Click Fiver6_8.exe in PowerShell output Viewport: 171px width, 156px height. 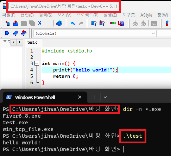pos(22,116)
